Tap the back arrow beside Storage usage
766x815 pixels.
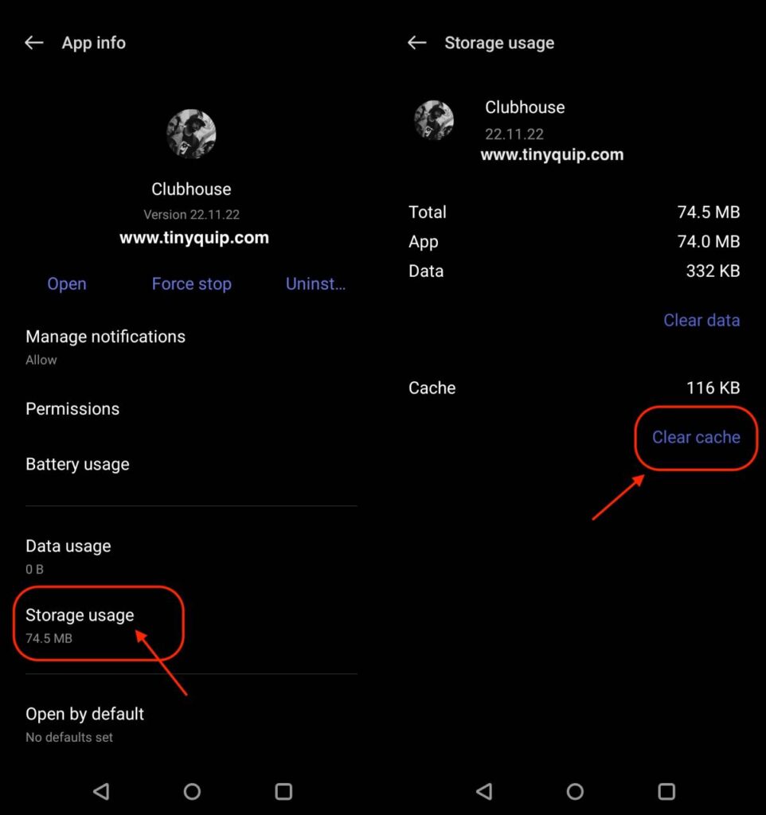click(416, 43)
